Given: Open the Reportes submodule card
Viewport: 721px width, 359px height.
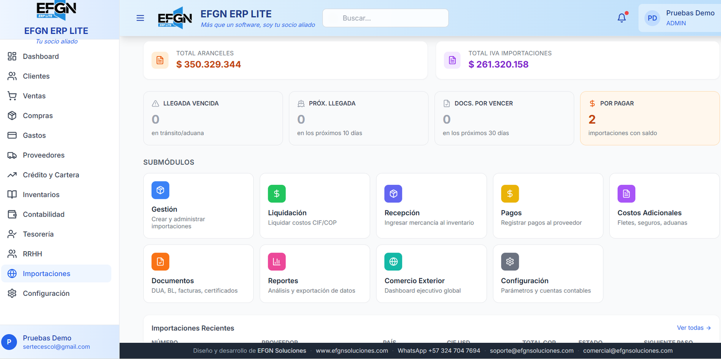Looking at the screenshot, I should [315, 274].
